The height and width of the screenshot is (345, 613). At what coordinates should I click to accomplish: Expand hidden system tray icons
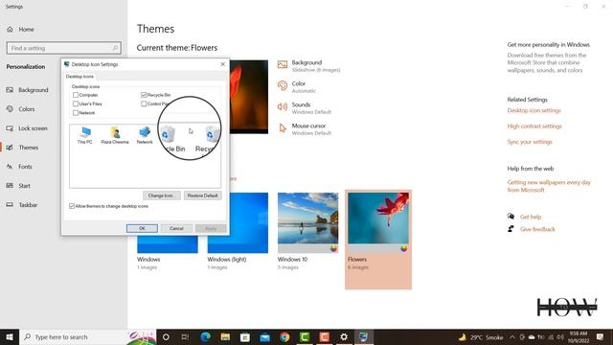click(x=512, y=336)
